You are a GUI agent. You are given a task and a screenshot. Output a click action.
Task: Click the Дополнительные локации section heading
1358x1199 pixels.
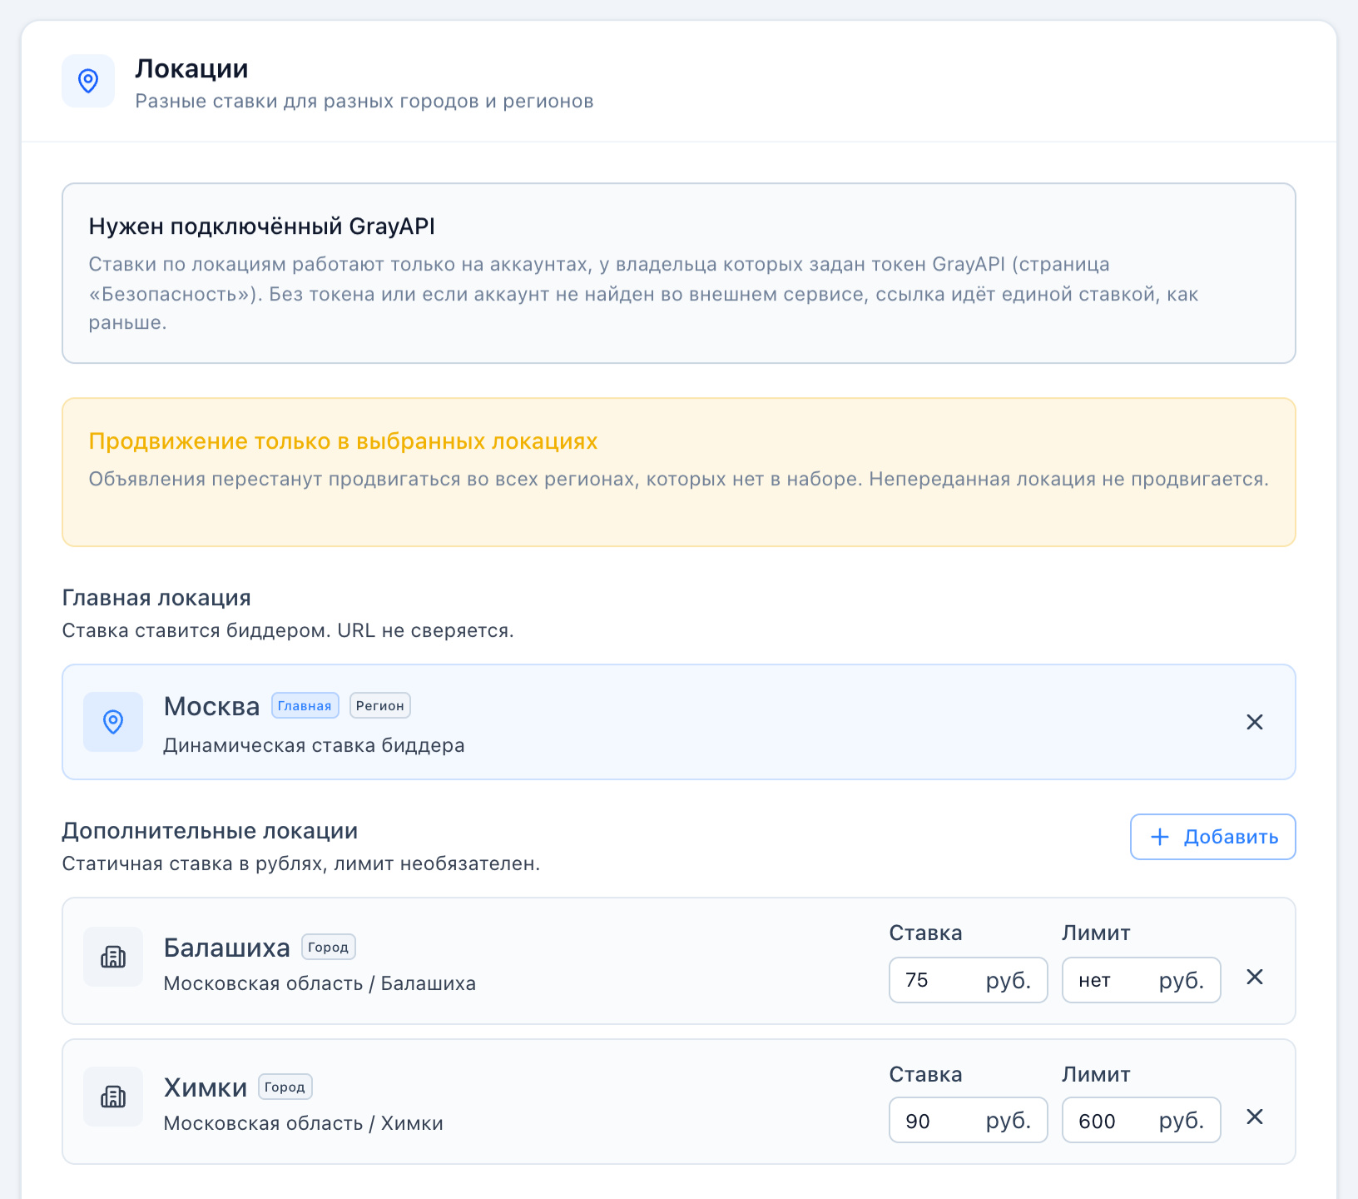pyautogui.click(x=210, y=831)
